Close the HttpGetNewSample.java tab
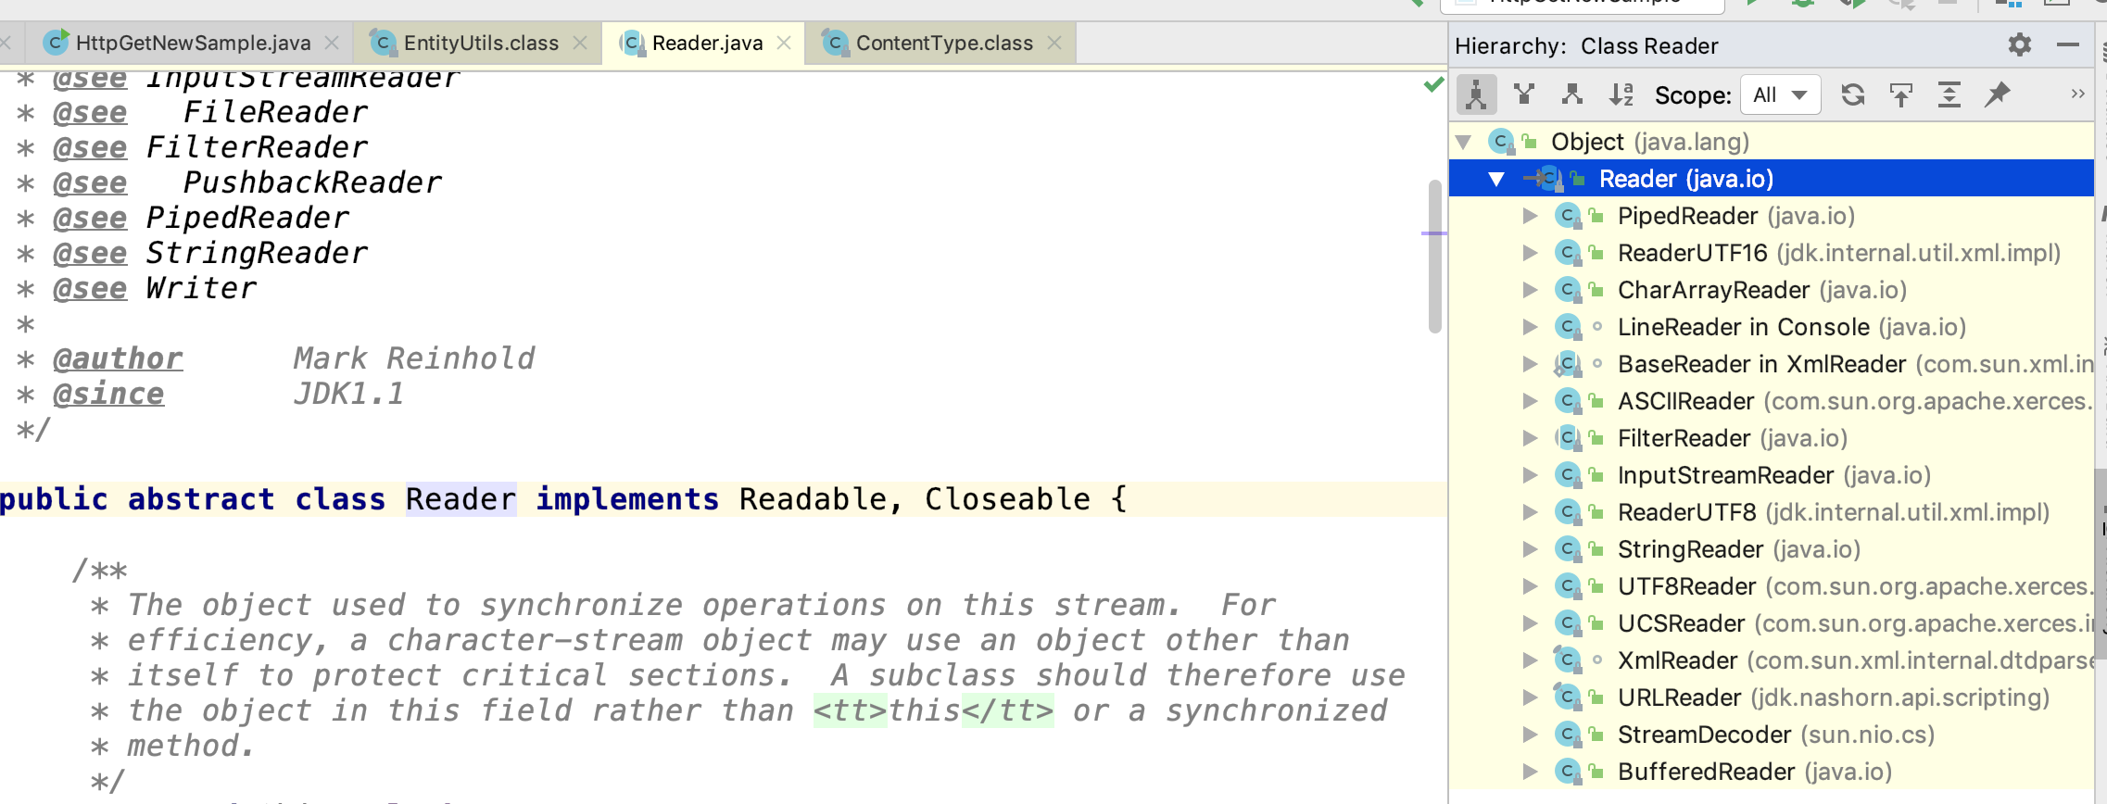Screen dimensions: 2107x804 pos(332,43)
